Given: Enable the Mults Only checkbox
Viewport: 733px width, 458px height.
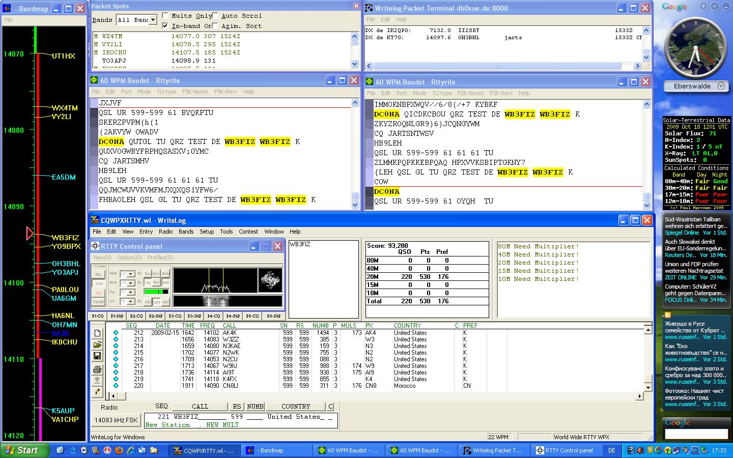Looking at the screenshot, I should [165, 16].
